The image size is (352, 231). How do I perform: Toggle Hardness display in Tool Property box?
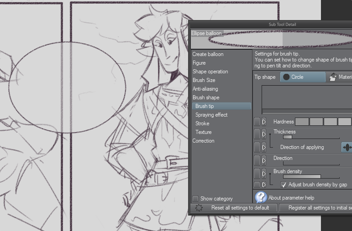coord(257,122)
